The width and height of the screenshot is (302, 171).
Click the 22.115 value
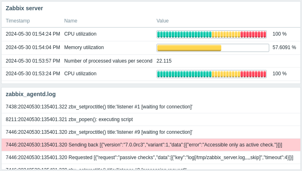point(164,61)
